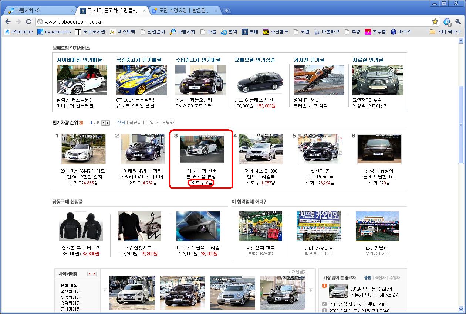Viewport: 466px width, 314px height.
Task: Click the address bar URL field
Action: pyautogui.click(x=237, y=22)
